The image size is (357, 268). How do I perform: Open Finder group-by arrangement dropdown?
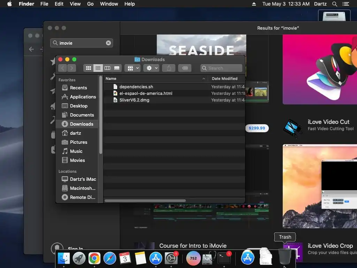coord(133,68)
